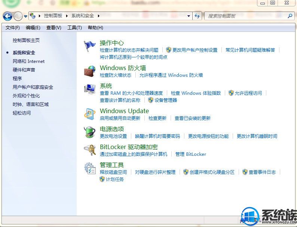The height and width of the screenshot is (227, 297).
Task: Open the 电源选项 heading link
Action: coord(112,129)
